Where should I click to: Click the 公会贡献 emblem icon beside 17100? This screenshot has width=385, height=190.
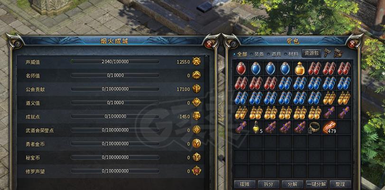tap(197, 89)
